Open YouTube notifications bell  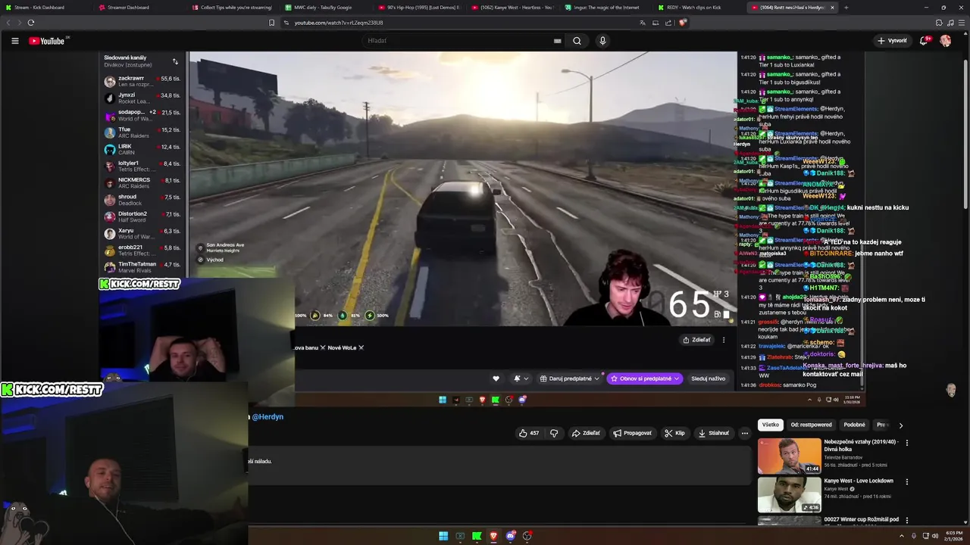coord(924,41)
